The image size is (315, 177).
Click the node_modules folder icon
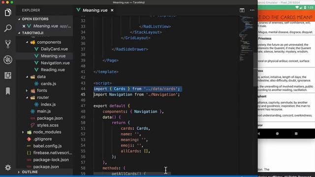[29, 132]
